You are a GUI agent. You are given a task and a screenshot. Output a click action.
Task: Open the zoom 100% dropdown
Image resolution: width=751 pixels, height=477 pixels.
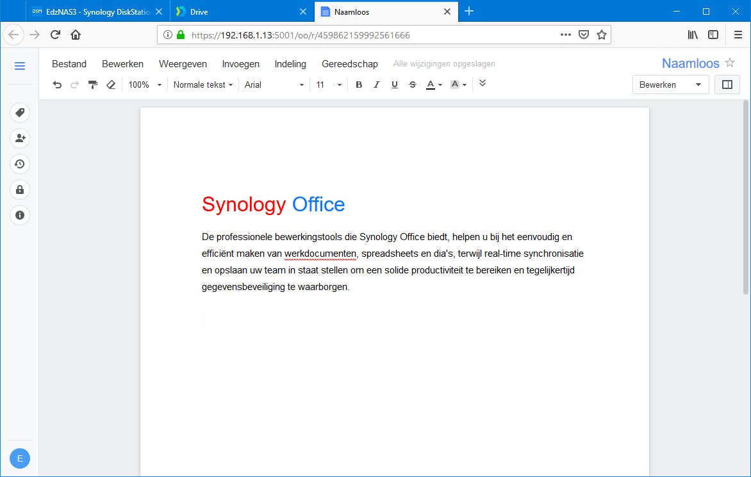coord(145,85)
